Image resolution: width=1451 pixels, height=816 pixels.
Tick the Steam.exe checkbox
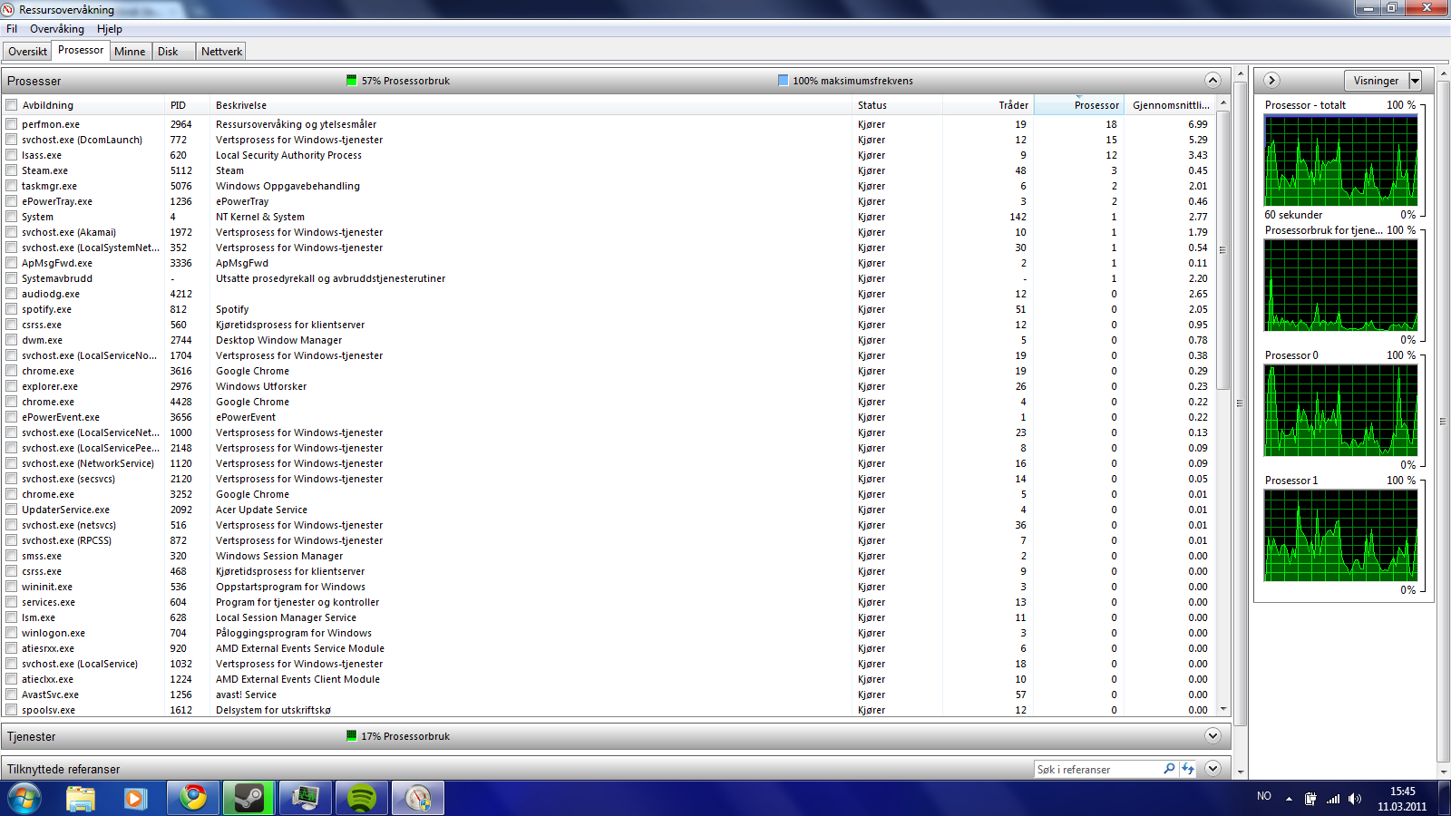(x=12, y=170)
